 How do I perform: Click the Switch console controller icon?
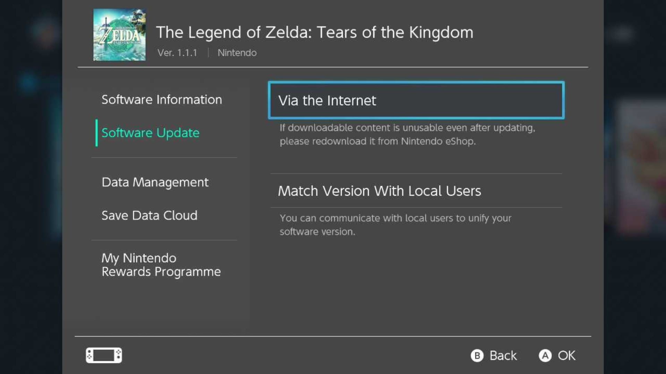(x=104, y=355)
